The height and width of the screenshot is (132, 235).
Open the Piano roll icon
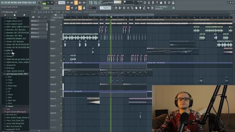[120, 8]
